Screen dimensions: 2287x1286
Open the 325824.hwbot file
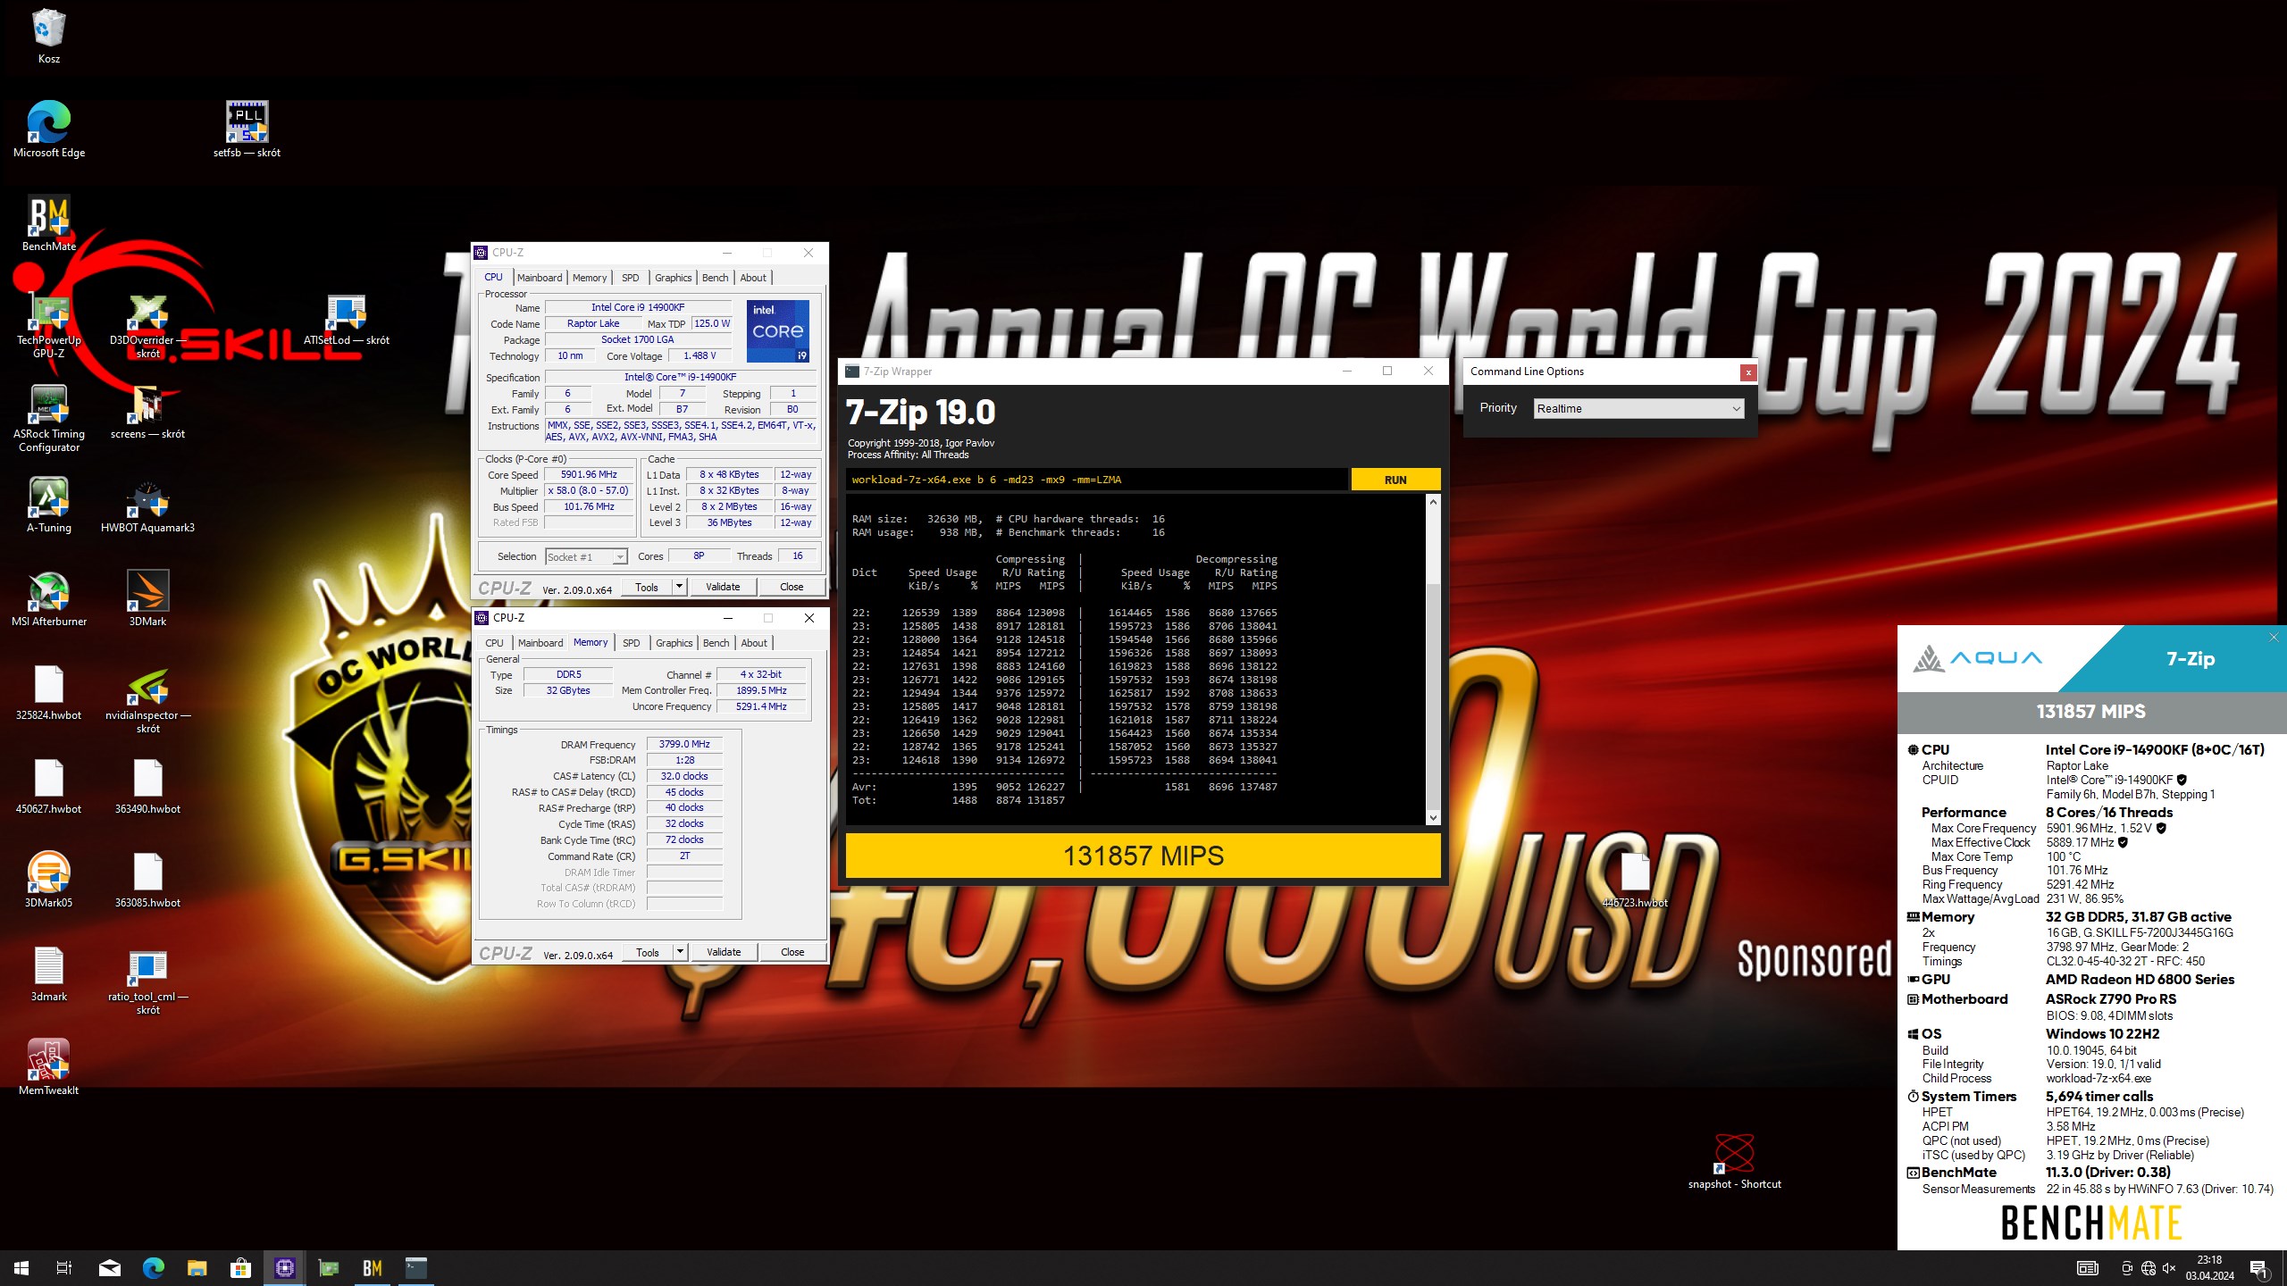point(48,694)
